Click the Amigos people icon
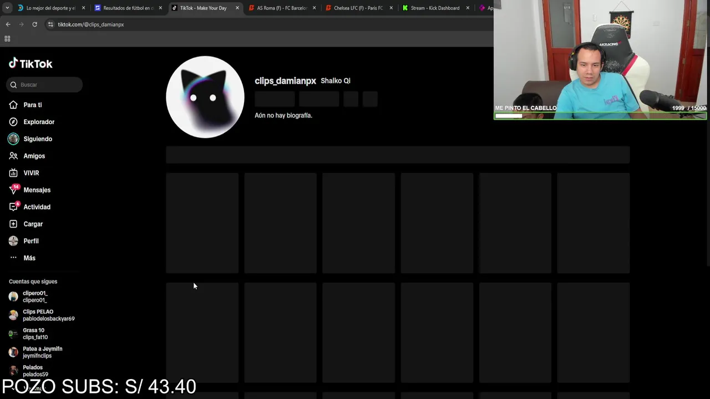 (13, 156)
